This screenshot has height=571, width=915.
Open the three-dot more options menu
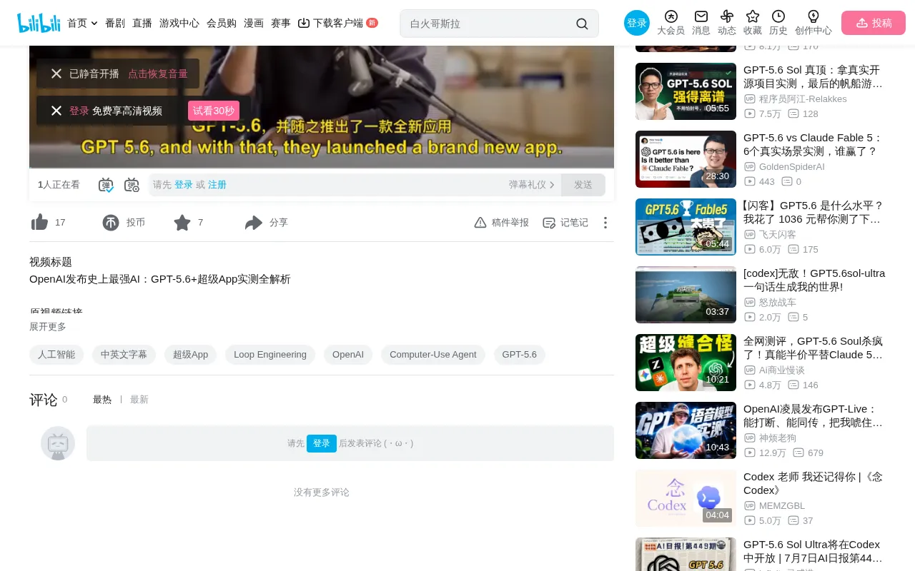click(x=605, y=223)
